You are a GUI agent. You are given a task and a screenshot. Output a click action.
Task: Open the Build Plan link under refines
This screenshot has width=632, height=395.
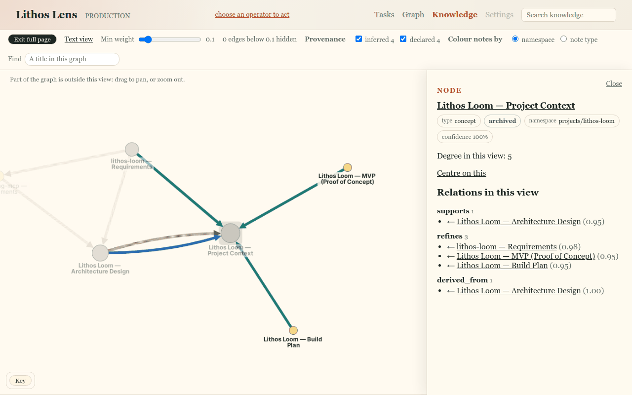502,266
